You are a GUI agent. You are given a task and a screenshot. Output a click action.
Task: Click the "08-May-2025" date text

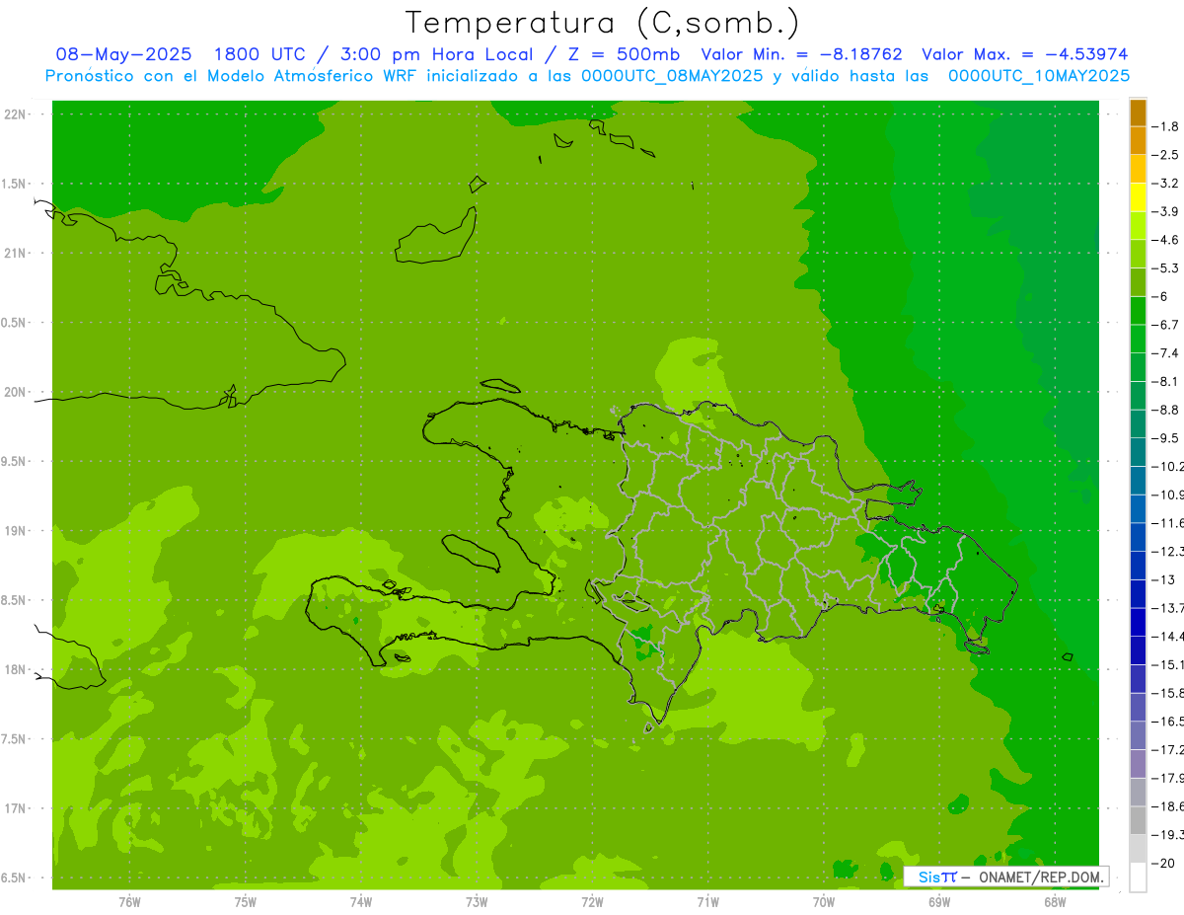pos(123,55)
